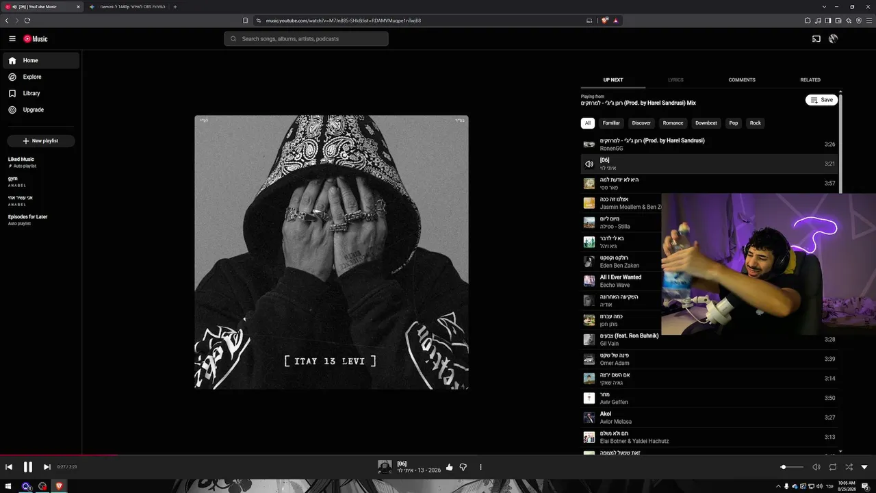The height and width of the screenshot is (493, 876).
Task: Open the browser tab list dropdown
Action: coord(823,7)
